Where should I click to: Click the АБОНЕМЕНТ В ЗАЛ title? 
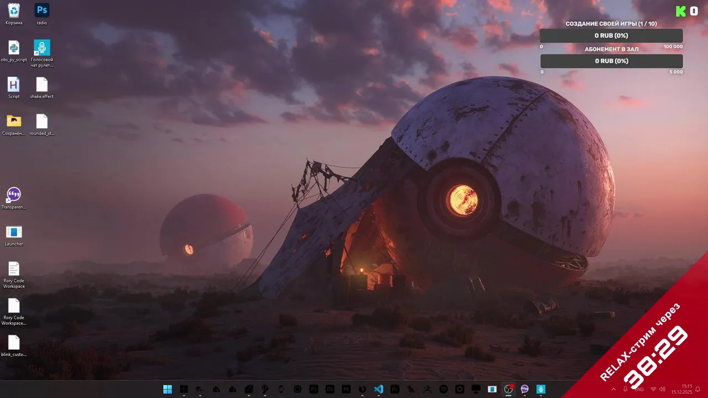click(x=611, y=49)
